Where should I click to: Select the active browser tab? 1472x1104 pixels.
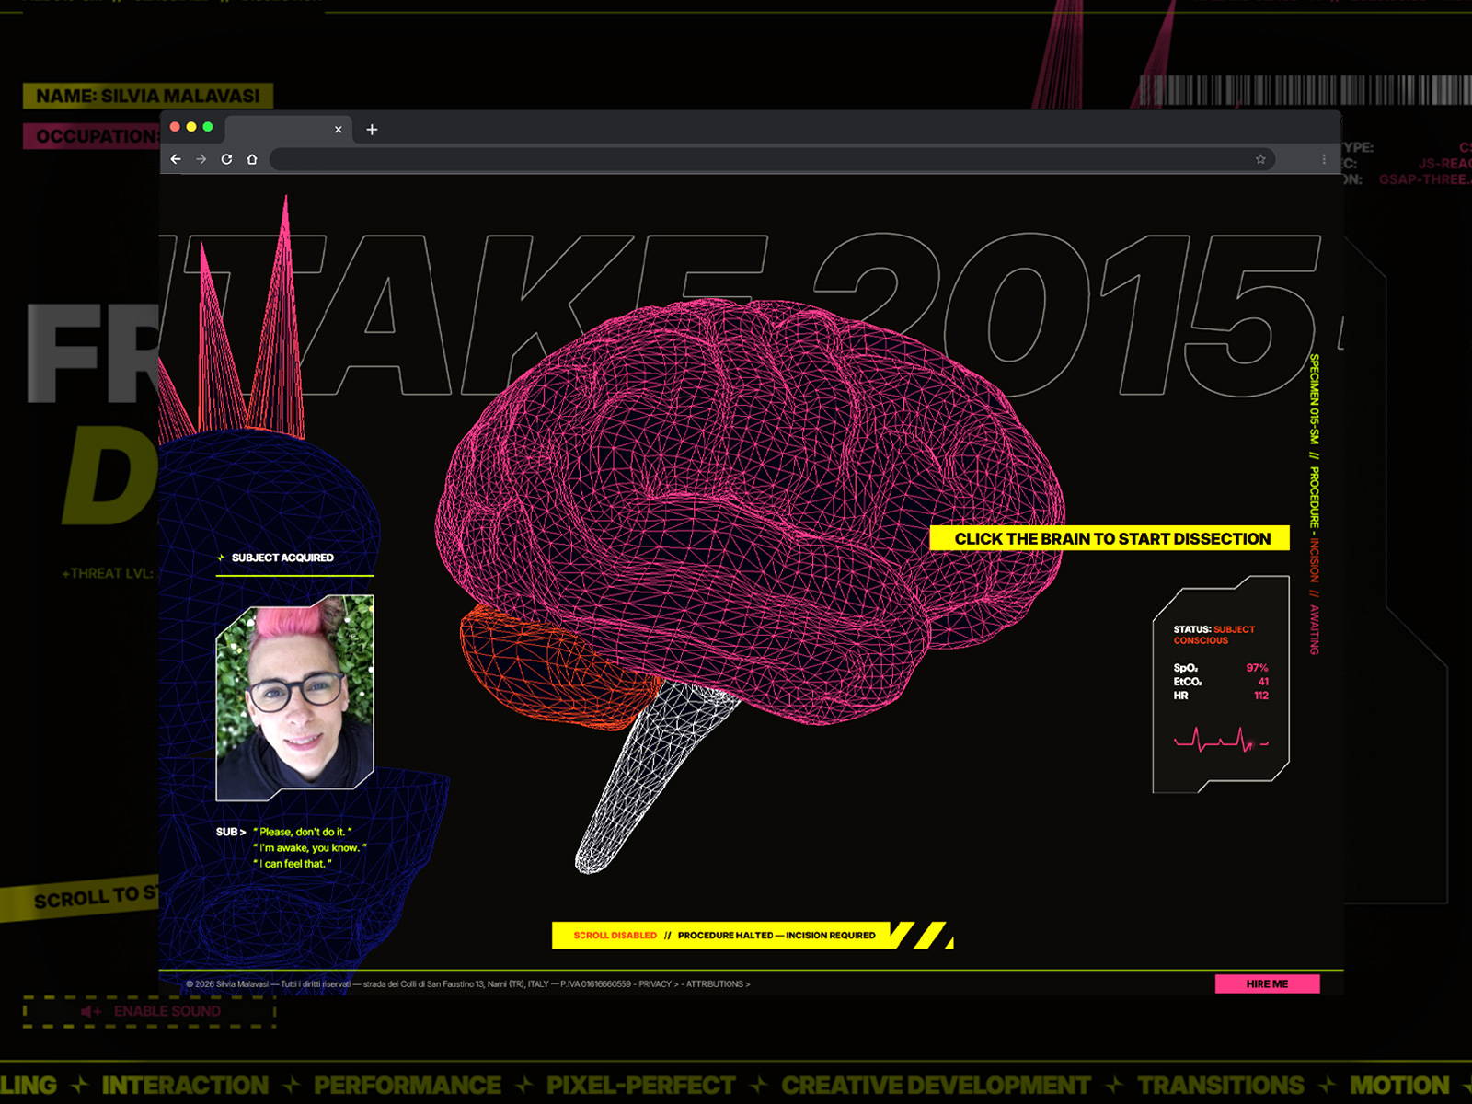[x=288, y=130]
